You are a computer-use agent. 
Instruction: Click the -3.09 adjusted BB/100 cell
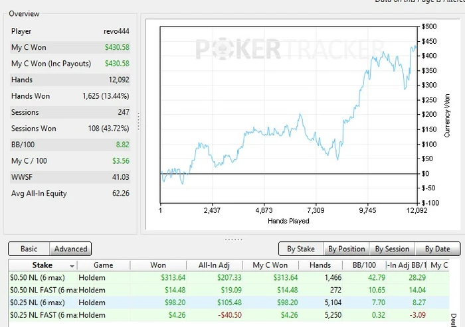pyautogui.click(x=418, y=315)
